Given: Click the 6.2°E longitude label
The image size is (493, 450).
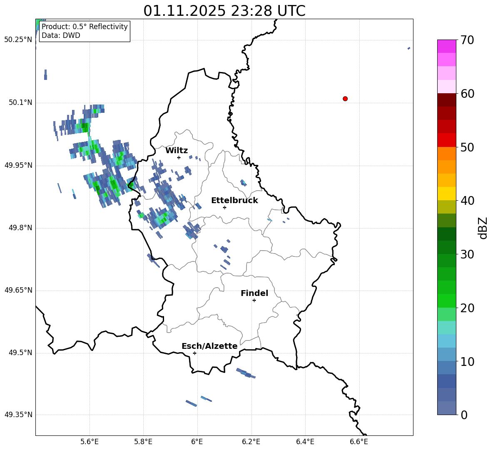Looking at the screenshot, I should point(251,442).
